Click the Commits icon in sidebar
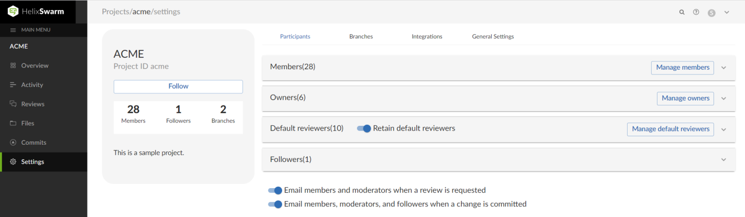 tap(13, 143)
